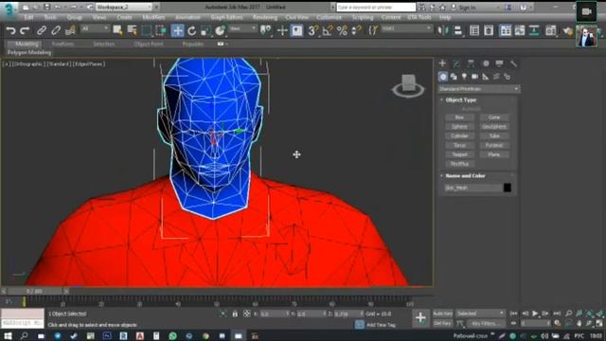
Task: Toggle the Selection Lock padlock
Action: click(x=235, y=314)
